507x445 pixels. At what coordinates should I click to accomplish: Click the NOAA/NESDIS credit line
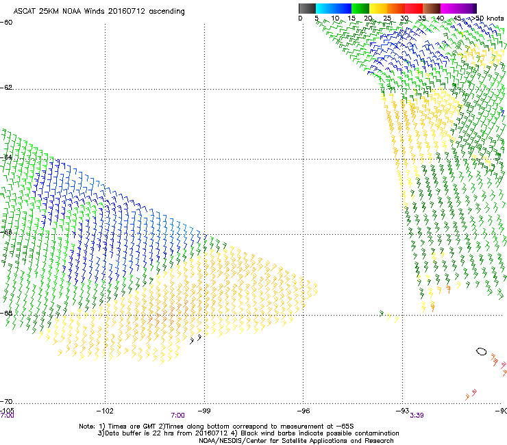(296, 441)
